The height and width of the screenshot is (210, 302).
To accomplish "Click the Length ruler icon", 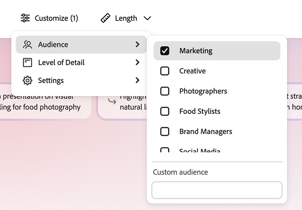I will 106,18.
